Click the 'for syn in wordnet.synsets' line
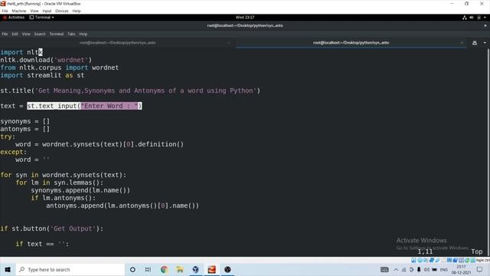 click(x=64, y=175)
